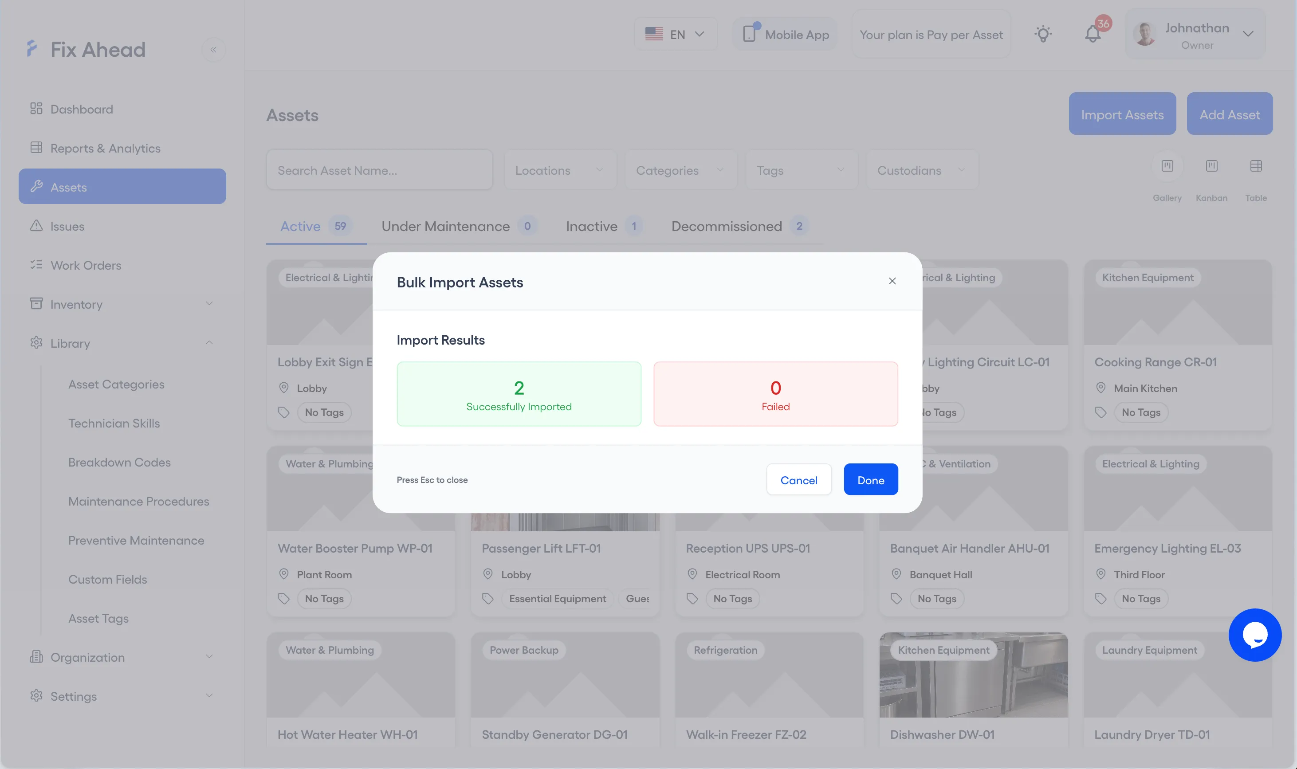Open the Tags filter dropdown
1297x769 pixels.
[x=802, y=170]
